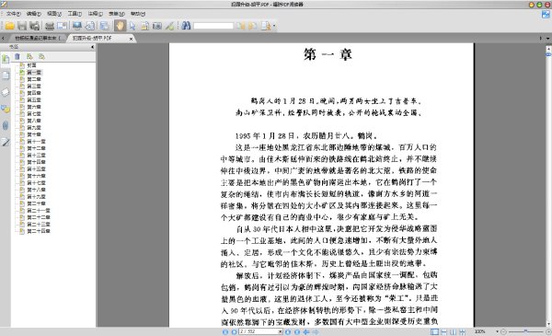
Task: Click inside the toolbar search text box
Action: tap(213, 26)
